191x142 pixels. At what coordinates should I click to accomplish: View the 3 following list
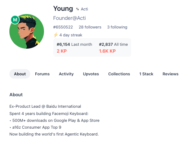coord(117,27)
